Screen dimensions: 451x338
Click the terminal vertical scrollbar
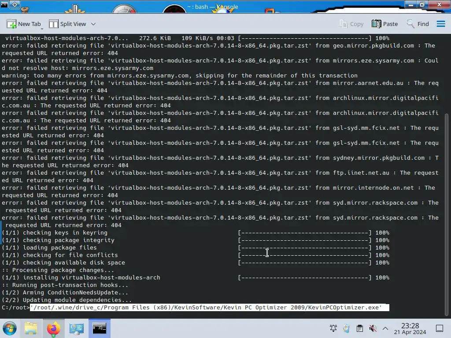coord(447,214)
